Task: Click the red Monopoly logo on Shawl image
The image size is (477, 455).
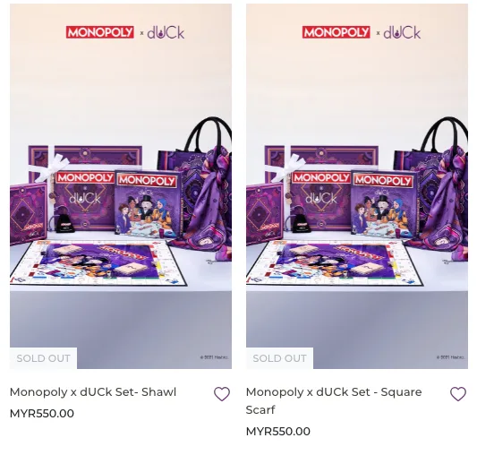Action: coord(99,32)
